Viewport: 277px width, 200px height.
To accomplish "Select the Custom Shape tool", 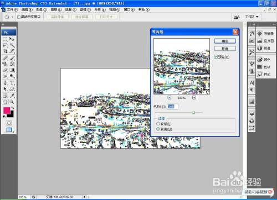I will [12, 89].
